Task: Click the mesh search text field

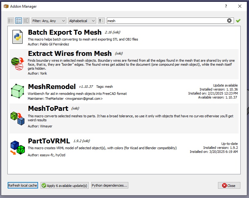Action: click(166, 21)
